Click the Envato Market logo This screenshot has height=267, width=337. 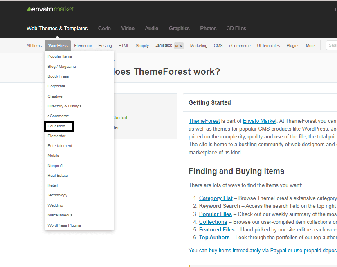(x=50, y=9)
